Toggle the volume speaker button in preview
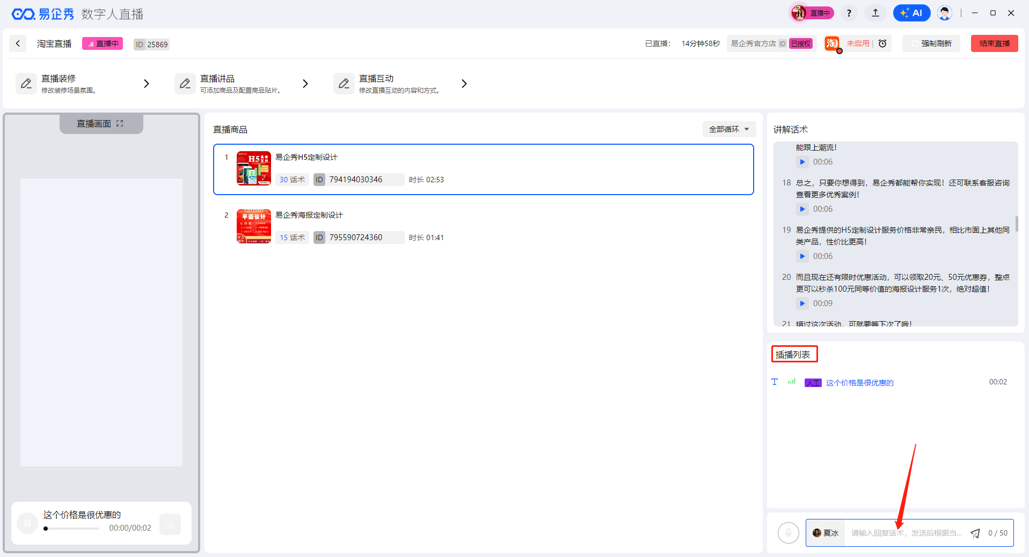Image resolution: width=1029 pixels, height=557 pixels. pyautogui.click(x=170, y=524)
